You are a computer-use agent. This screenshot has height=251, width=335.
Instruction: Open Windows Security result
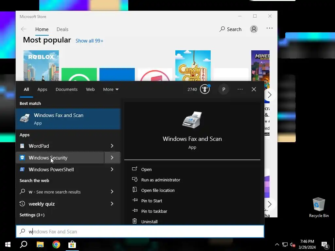click(x=60, y=158)
